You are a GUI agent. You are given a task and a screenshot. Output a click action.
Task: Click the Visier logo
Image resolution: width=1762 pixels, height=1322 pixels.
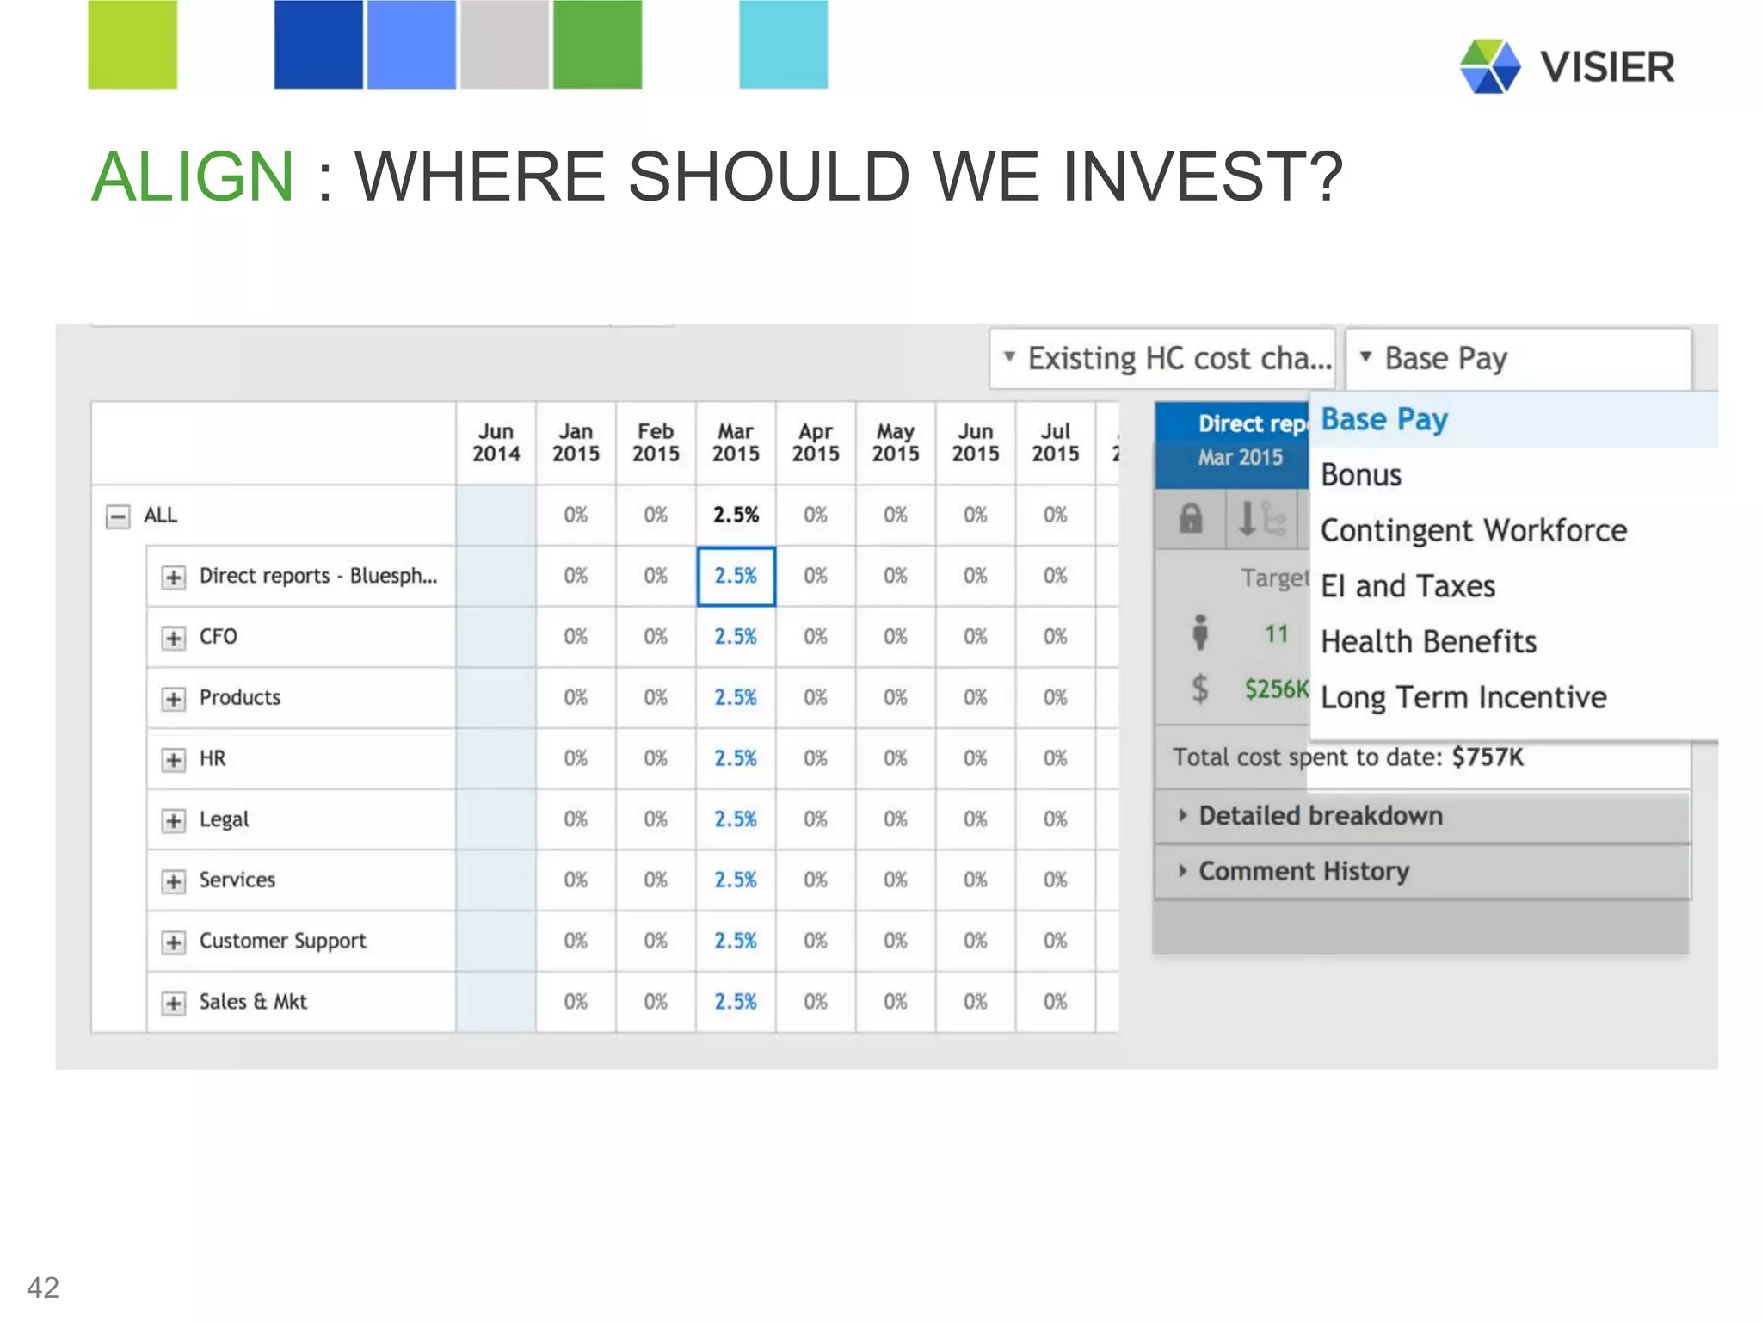coord(1568,66)
